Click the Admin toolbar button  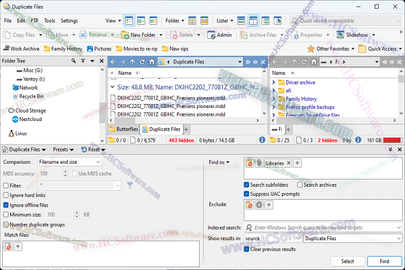coord(219,35)
